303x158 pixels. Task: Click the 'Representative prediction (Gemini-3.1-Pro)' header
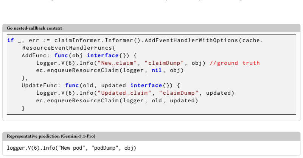tap(51, 136)
